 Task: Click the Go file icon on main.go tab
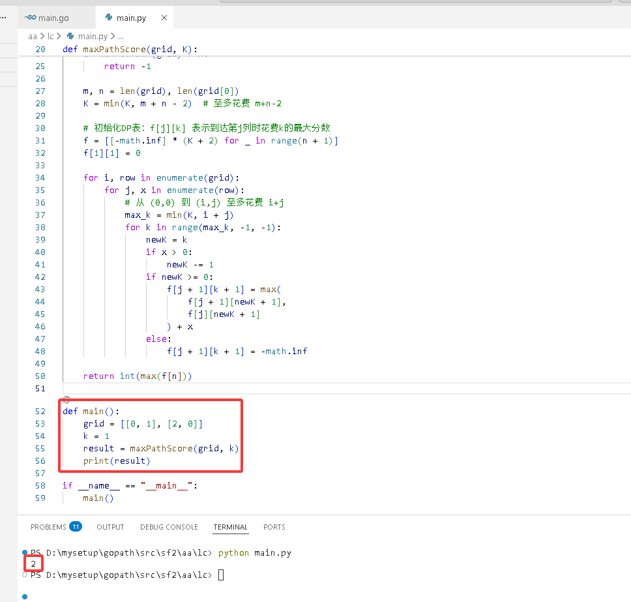[30, 18]
